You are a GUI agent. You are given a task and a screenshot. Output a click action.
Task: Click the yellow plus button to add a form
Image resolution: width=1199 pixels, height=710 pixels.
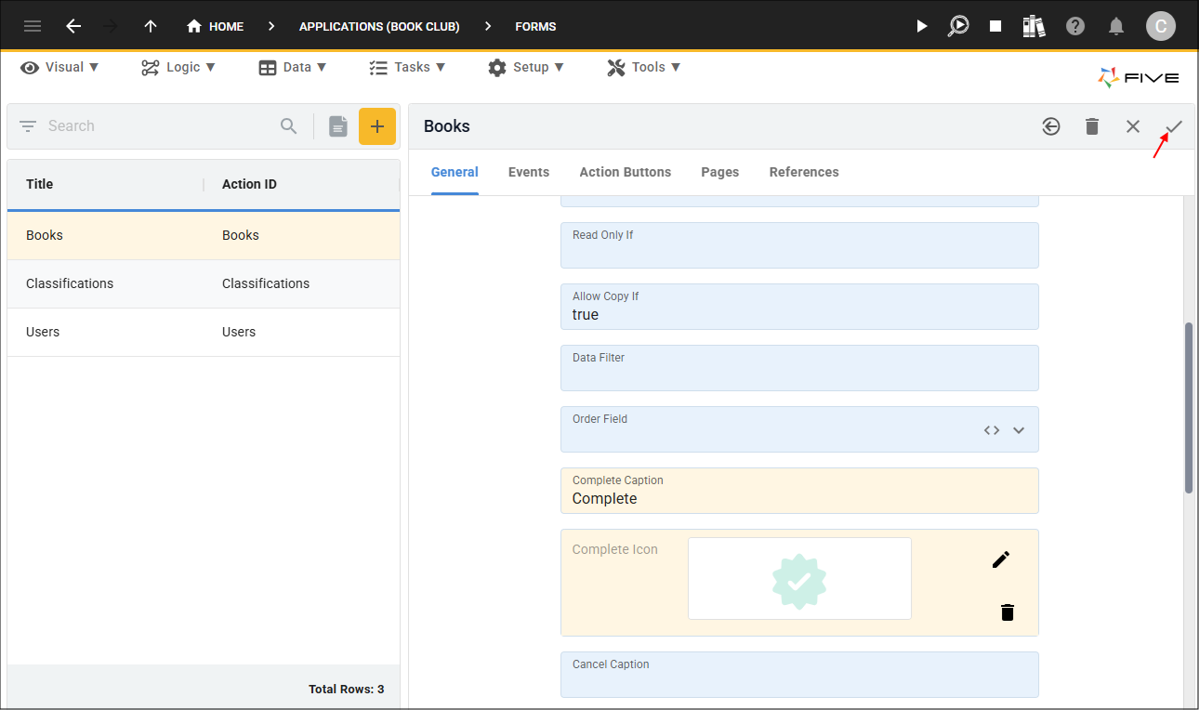tap(377, 126)
